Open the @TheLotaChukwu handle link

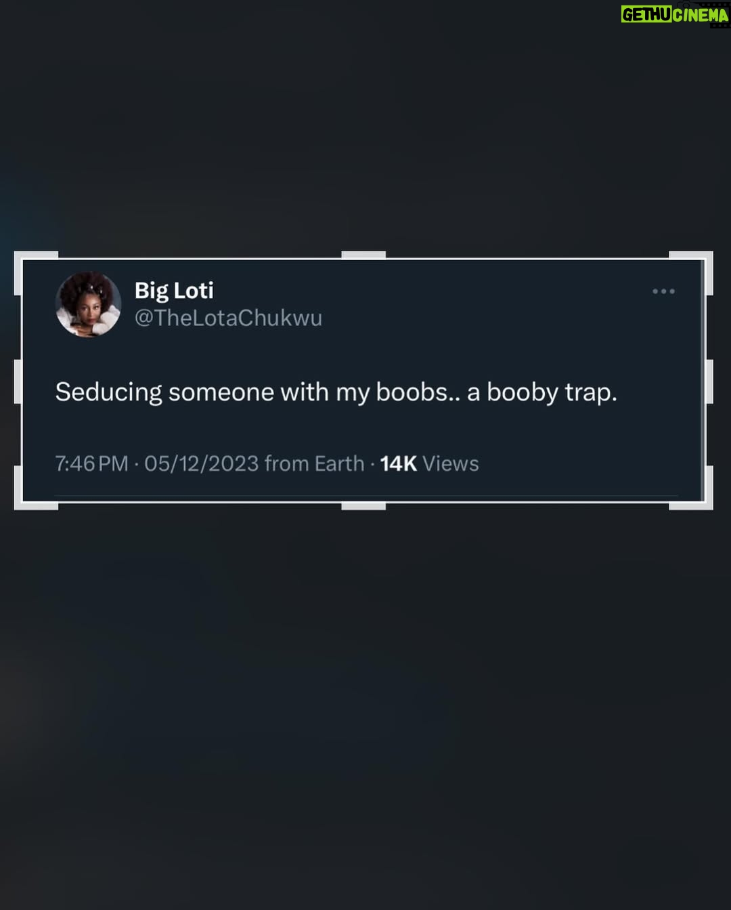point(228,318)
